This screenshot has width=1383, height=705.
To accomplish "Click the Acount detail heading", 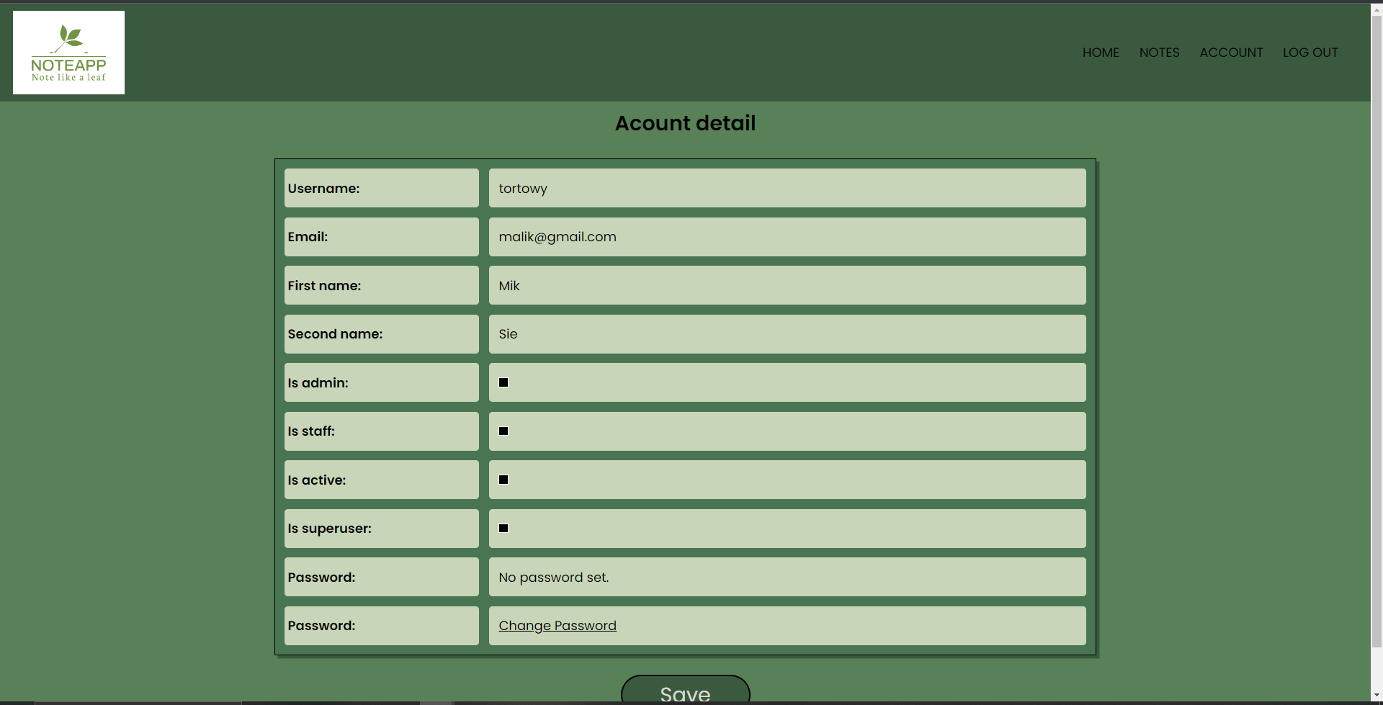I will tap(684, 123).
